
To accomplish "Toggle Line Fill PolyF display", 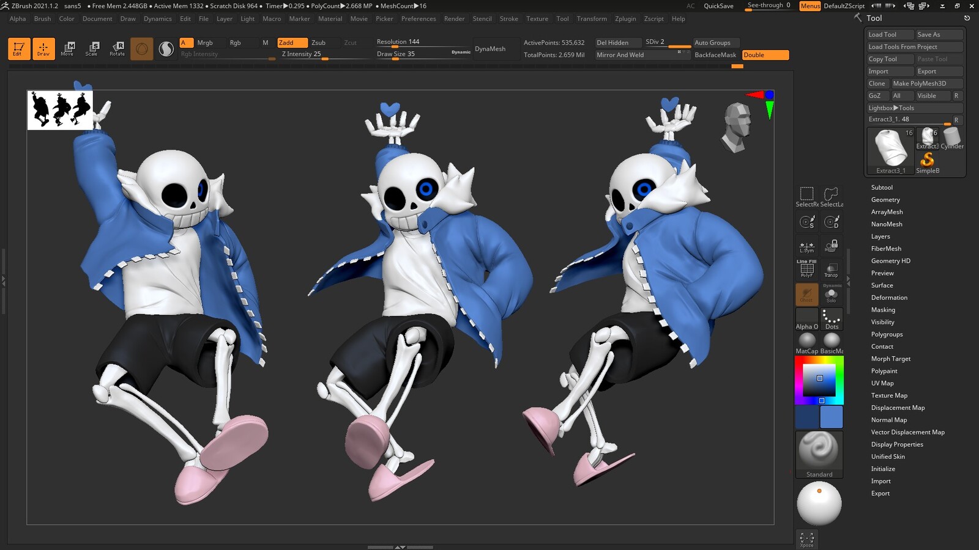I will click(807, 270).
